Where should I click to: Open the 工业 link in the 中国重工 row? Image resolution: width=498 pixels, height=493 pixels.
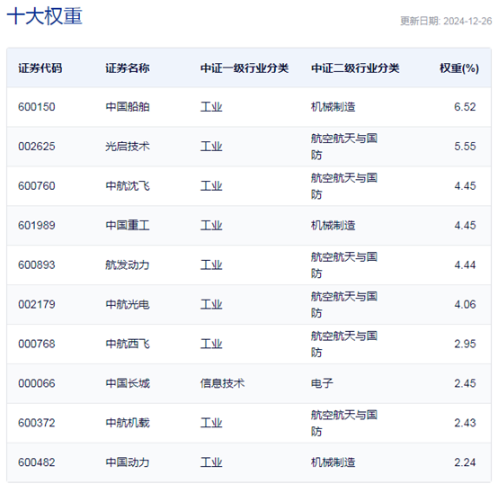pyautogui.click(x=211, y=226)
